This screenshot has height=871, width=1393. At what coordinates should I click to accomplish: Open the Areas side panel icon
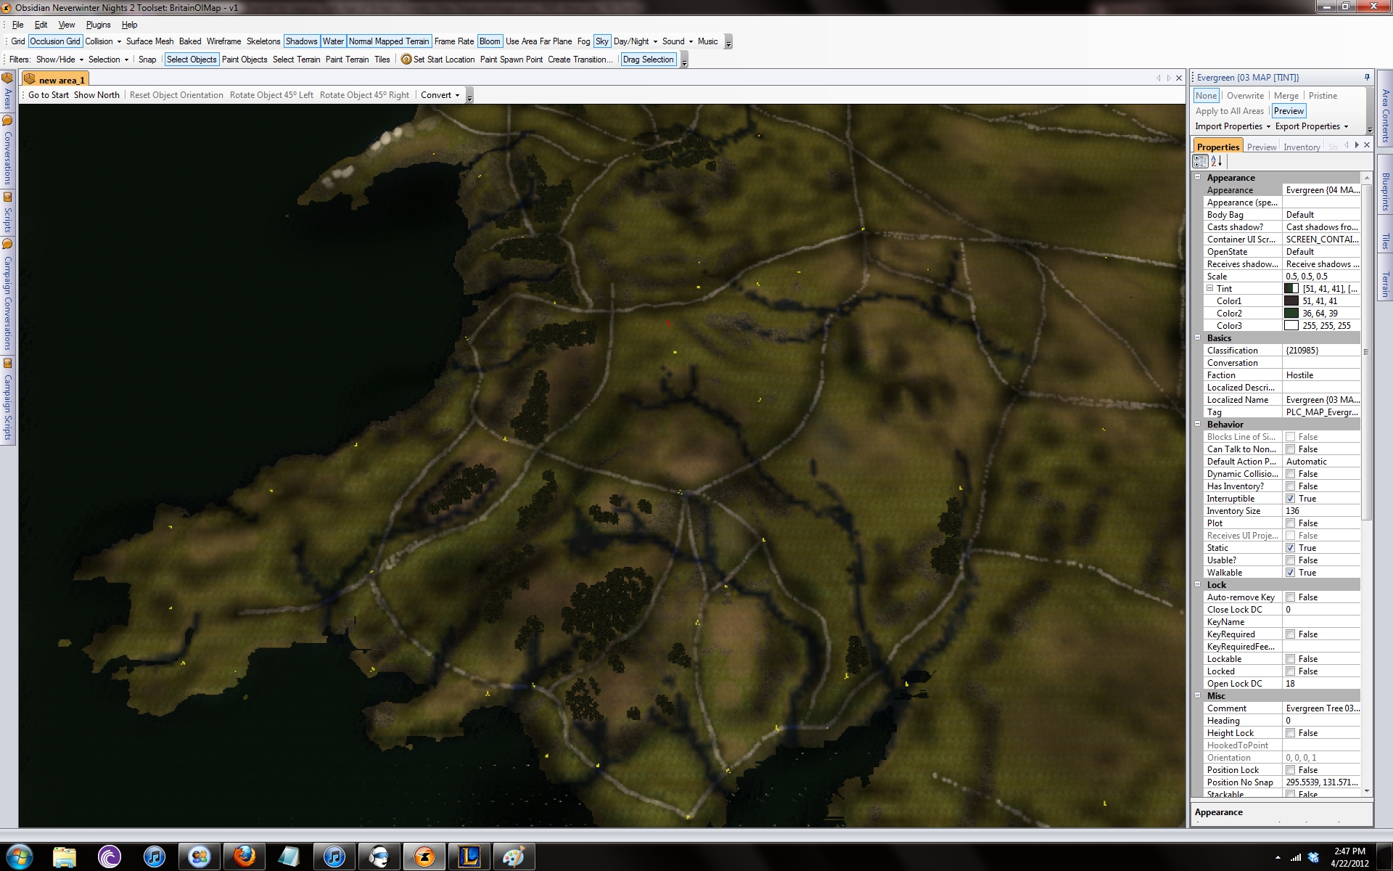(7, 78)
